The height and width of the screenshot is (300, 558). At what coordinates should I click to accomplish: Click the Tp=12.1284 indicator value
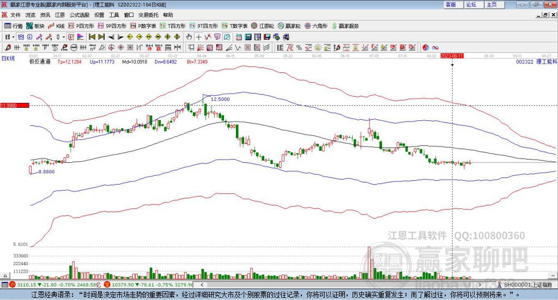(69, 62)
